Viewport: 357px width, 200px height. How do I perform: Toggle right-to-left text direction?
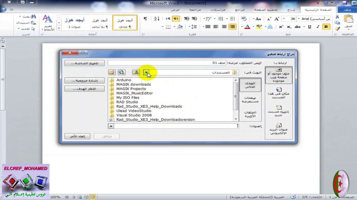(176, 19)
